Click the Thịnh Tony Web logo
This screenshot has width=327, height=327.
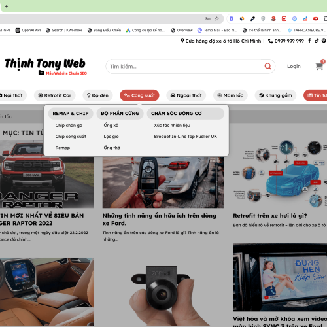pos(45,66)
